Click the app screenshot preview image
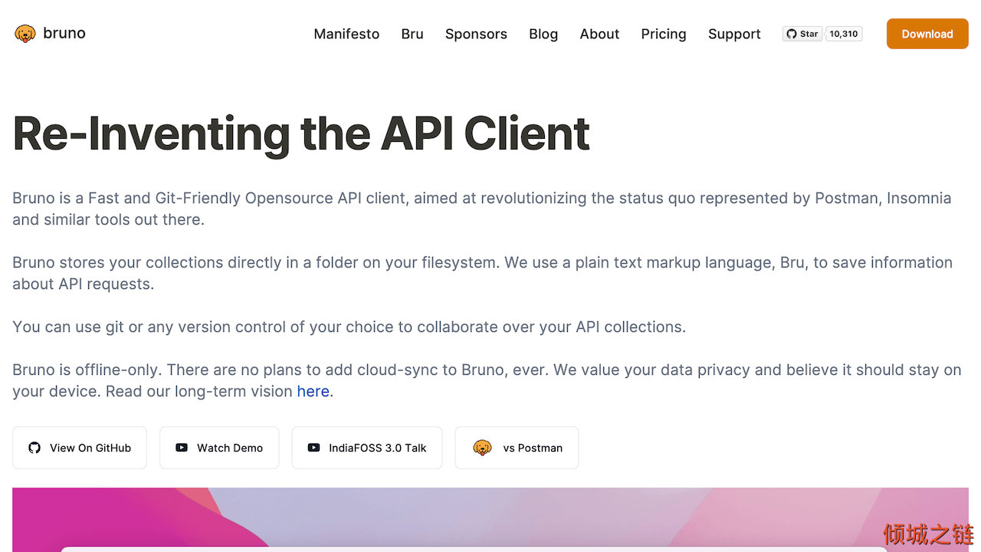This screenshot has width=981, height=552. point(490,520)
